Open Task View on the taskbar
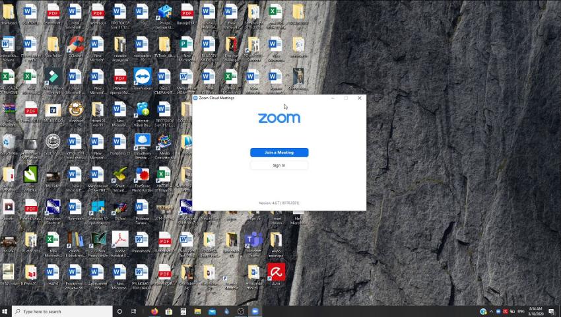This screenshot has height=317, width=561. (134, 311)
